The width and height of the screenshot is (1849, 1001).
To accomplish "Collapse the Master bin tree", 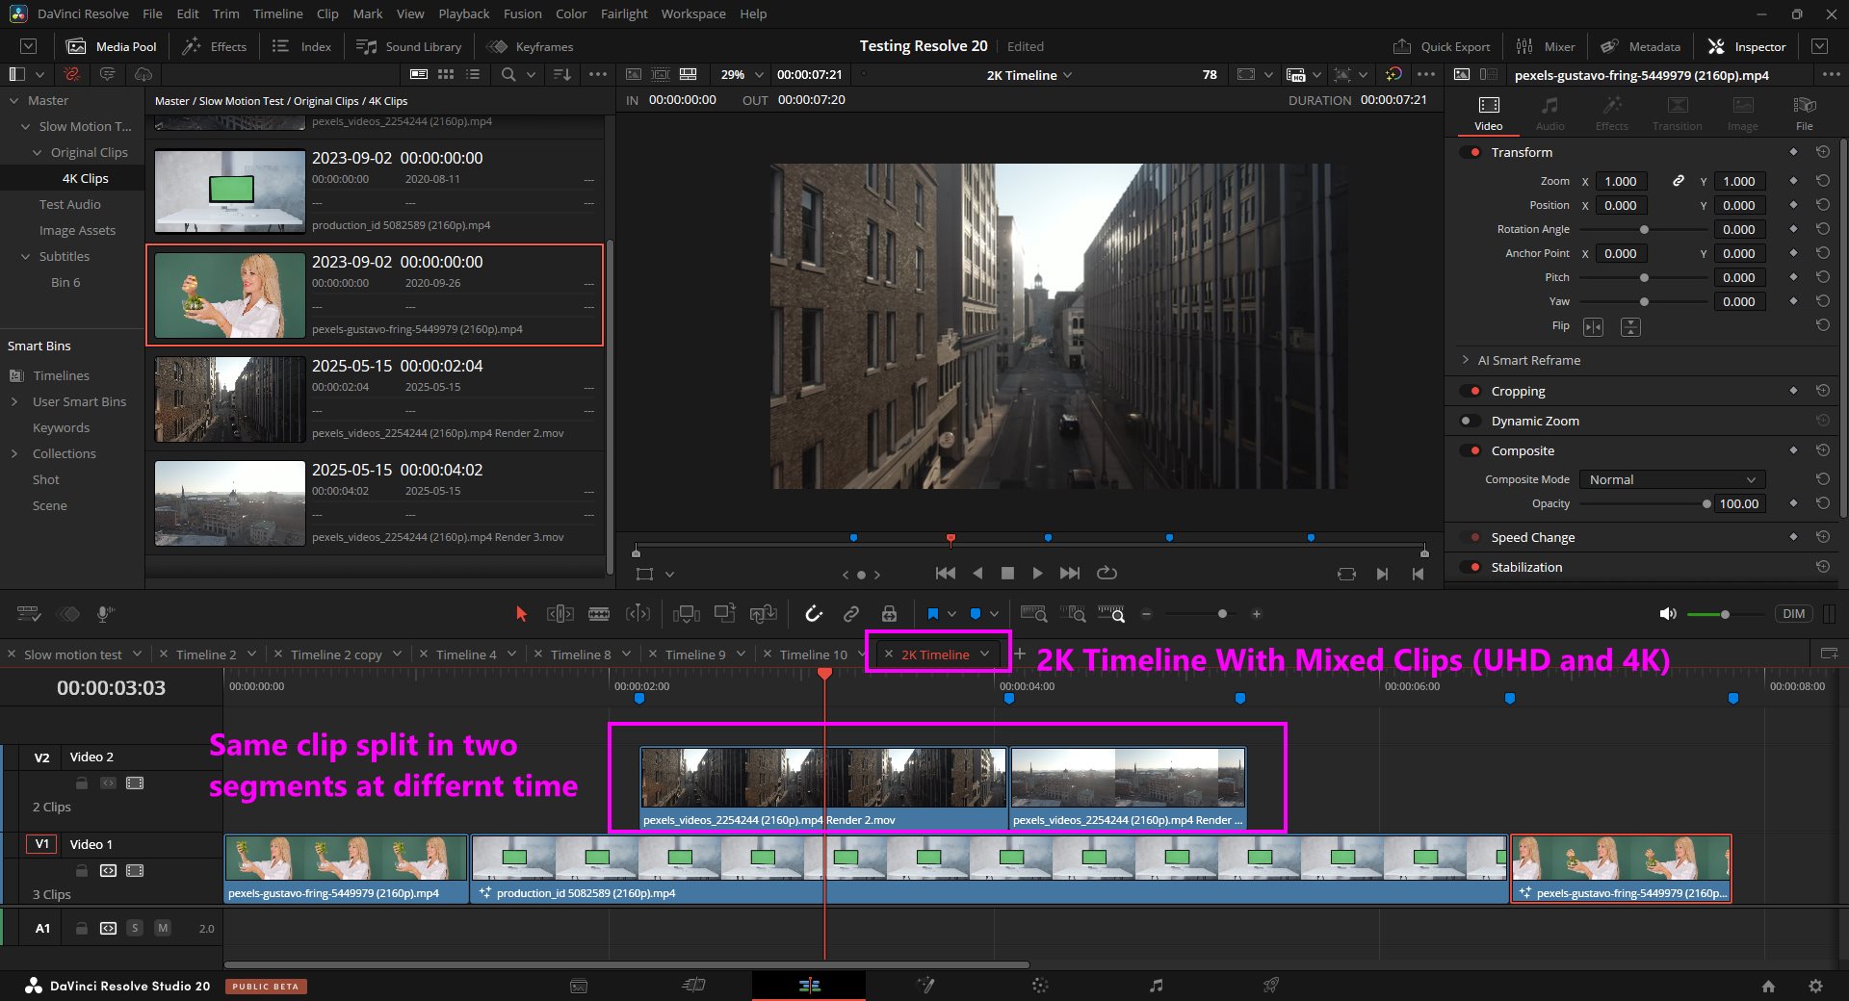I will pos(14,100).
